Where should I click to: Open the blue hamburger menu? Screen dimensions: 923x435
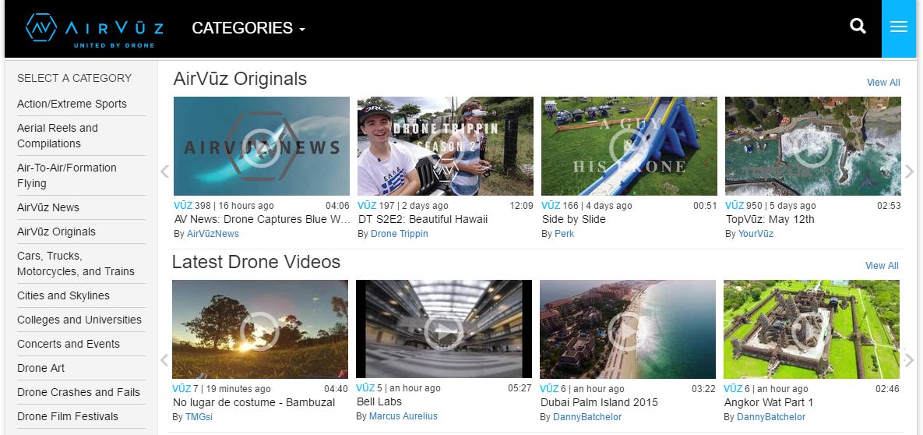pyautogui.click(x=898, y=28)
